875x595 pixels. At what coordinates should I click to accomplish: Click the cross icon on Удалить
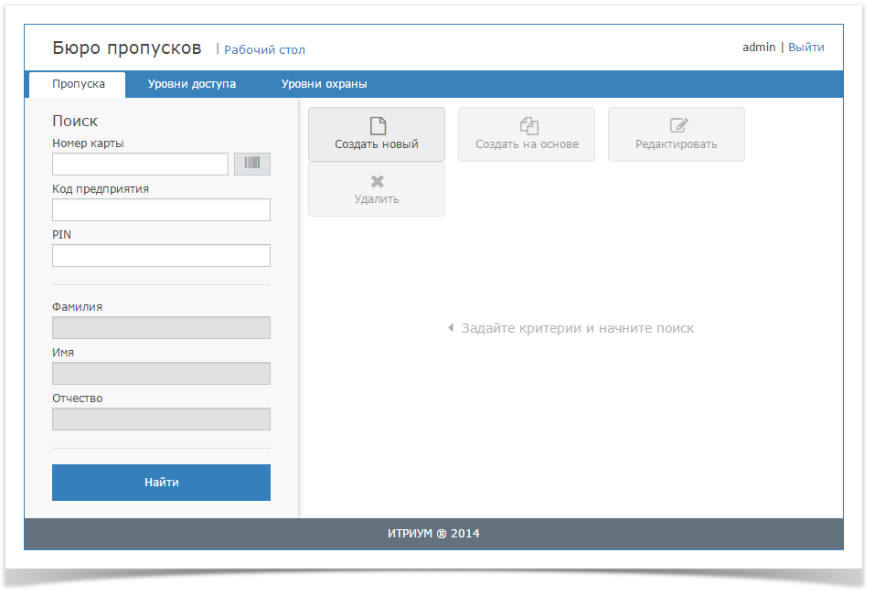click(x=377, y=181)
